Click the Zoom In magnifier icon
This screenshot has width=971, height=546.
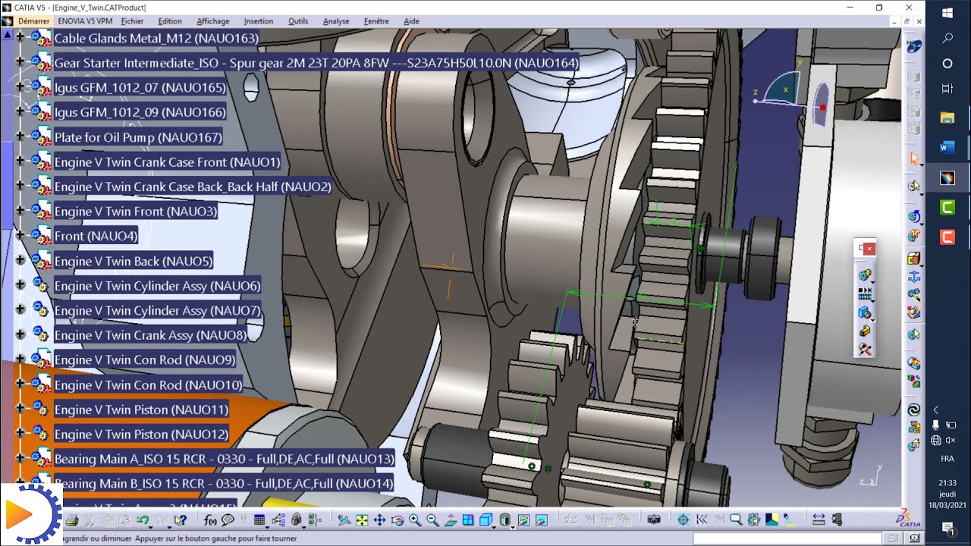click(415, 520)
